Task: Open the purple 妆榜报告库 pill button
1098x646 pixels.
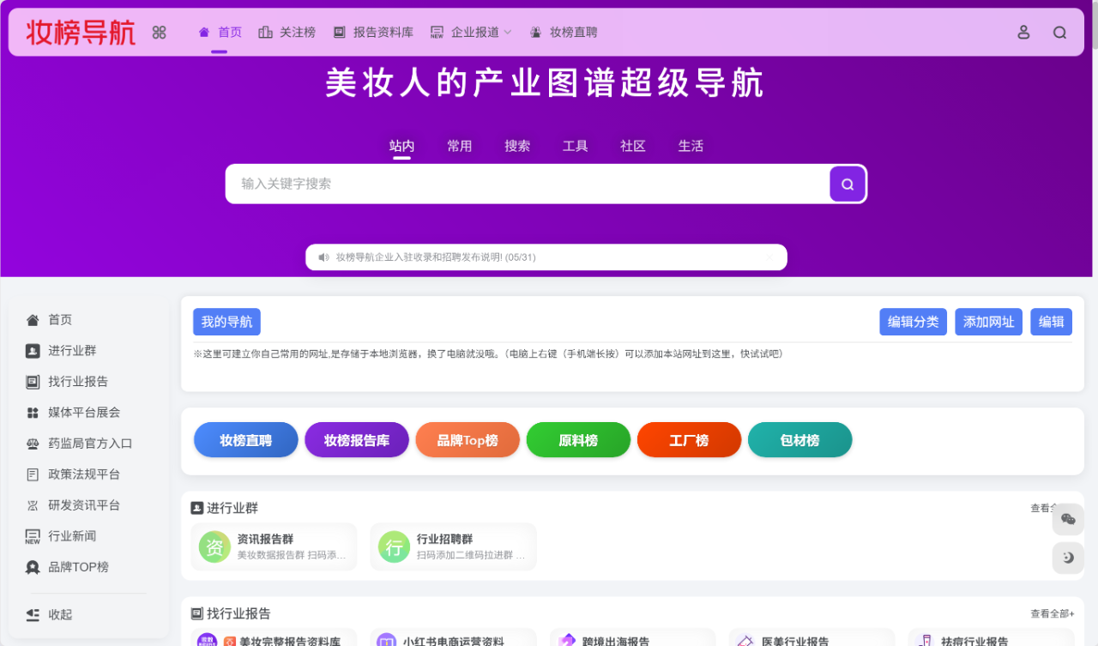Action: (357, 440)
